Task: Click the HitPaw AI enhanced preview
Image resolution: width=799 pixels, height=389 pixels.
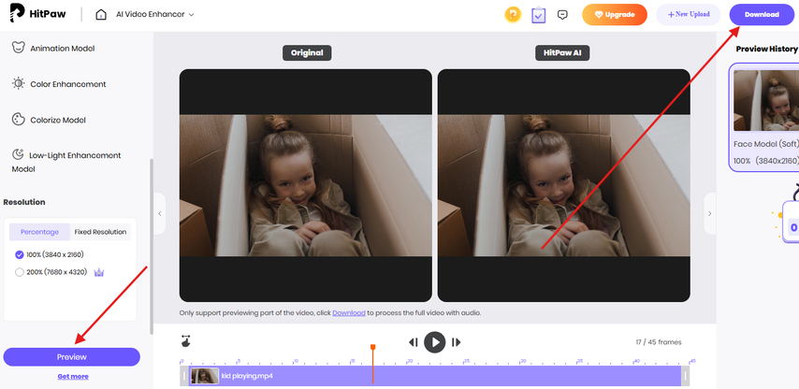Action: (564, 185)
